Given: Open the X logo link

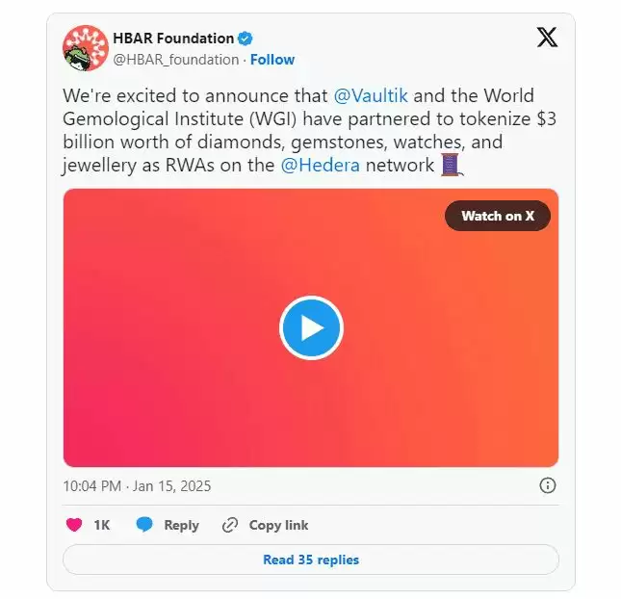Looking at the screenshot, I should [546, 38].
